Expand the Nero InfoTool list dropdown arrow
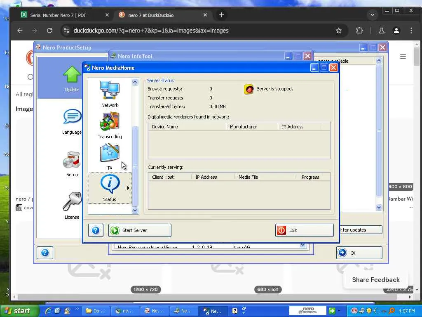The width and height of the screenshot is (422, 317). (303, 245)
